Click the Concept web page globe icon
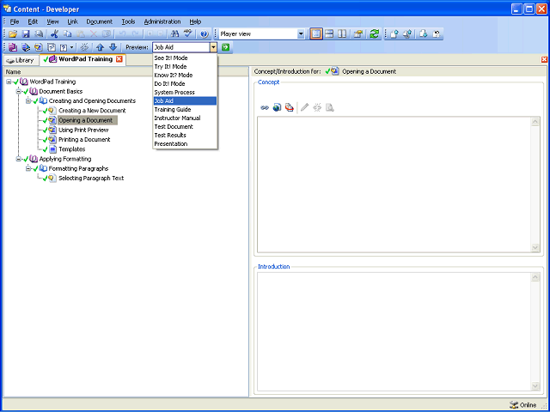The width and height of the screenshot is (550, 412). coord(277,107)
